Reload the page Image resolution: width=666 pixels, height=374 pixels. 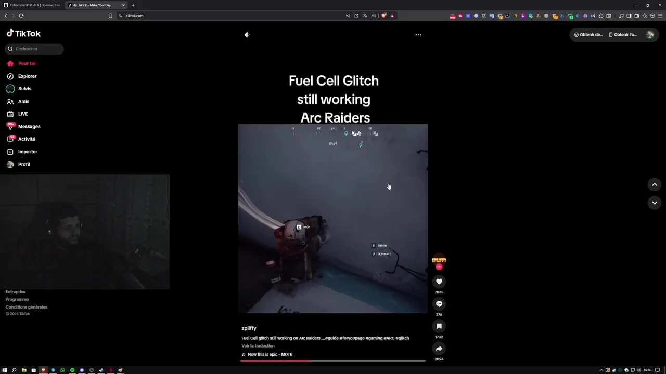click(21, 16)
